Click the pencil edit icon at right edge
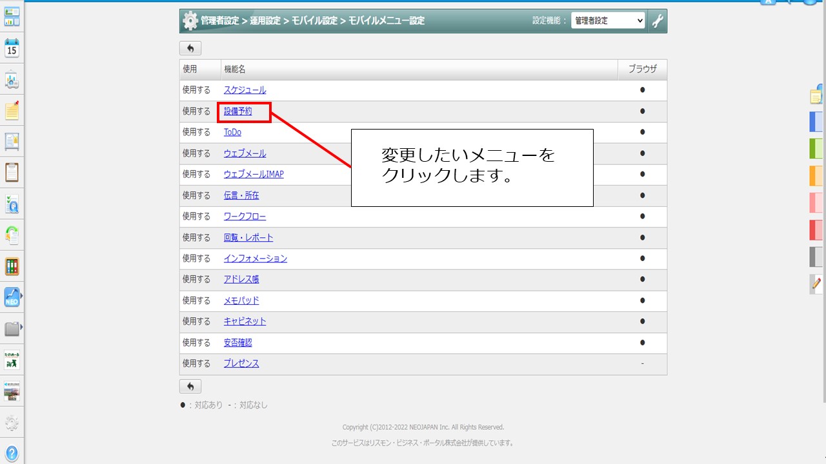The width and height of the screenshot is (826, 464). 816,284
